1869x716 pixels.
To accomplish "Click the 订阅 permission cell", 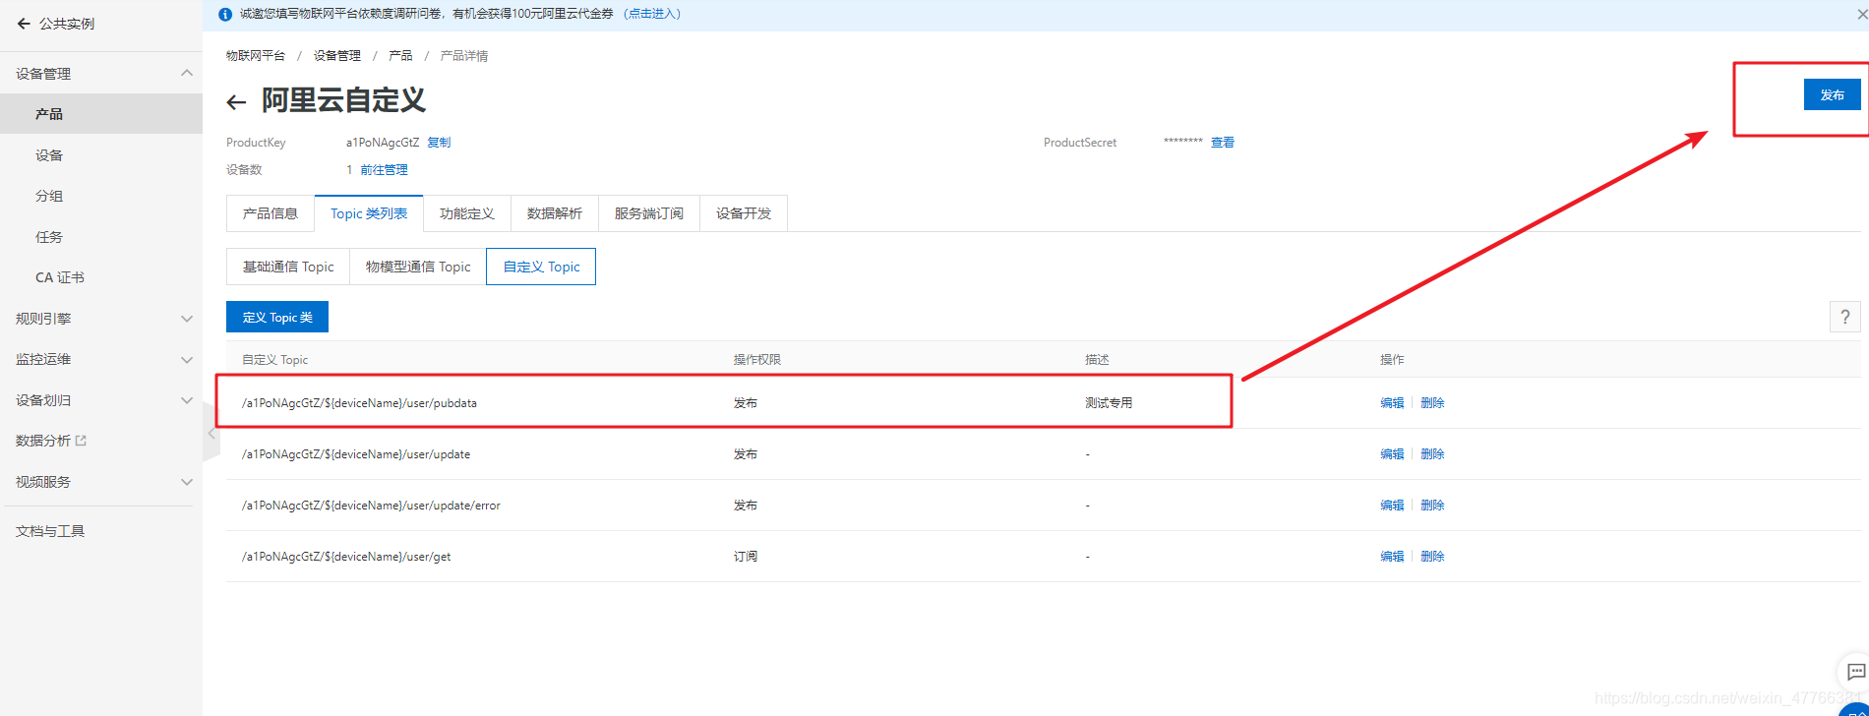I will 746,557.
